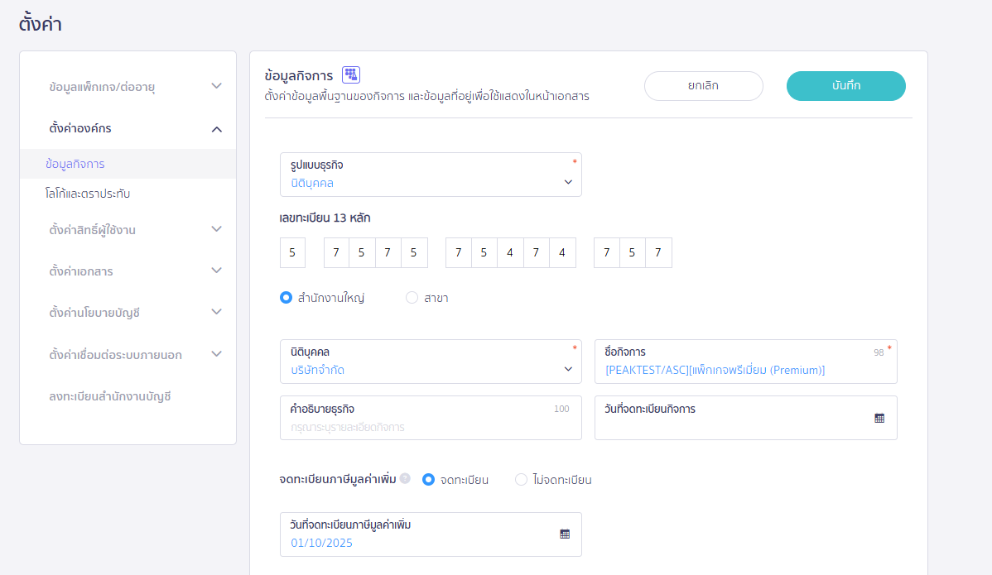Open the นิติบุคคล type dropdown
Image resolution: width=992 pixels, height=575 pixels.
click(x=431, y=362)
